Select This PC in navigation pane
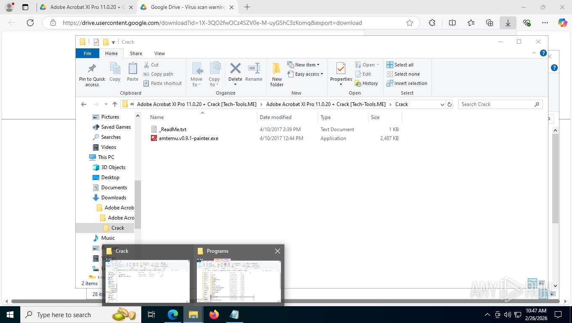Screen dimensions: 572x323 coord(106,157)
